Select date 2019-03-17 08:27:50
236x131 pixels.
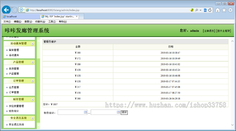click(x=170, y=93)
